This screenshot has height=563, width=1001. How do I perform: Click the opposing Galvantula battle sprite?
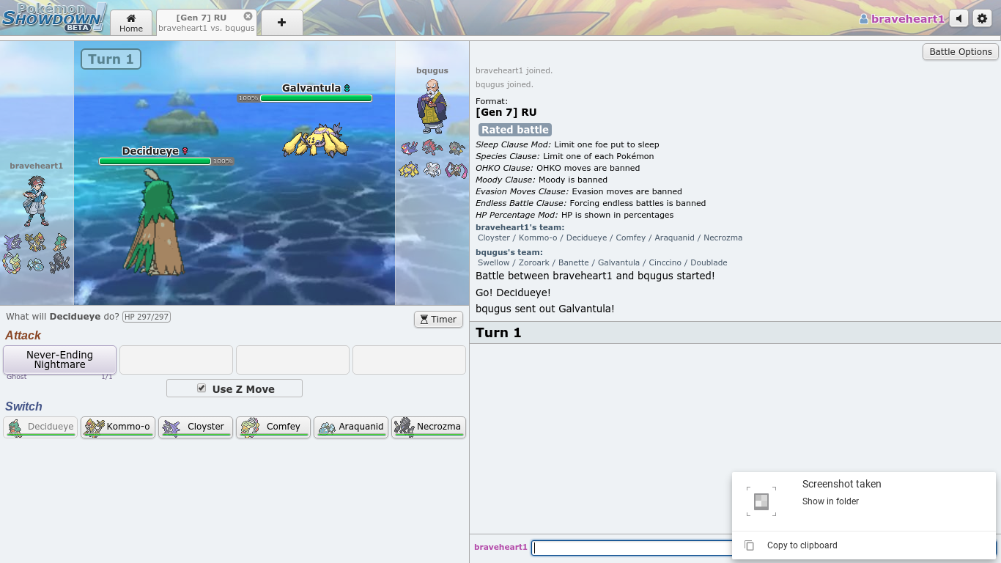coord(314,139)
